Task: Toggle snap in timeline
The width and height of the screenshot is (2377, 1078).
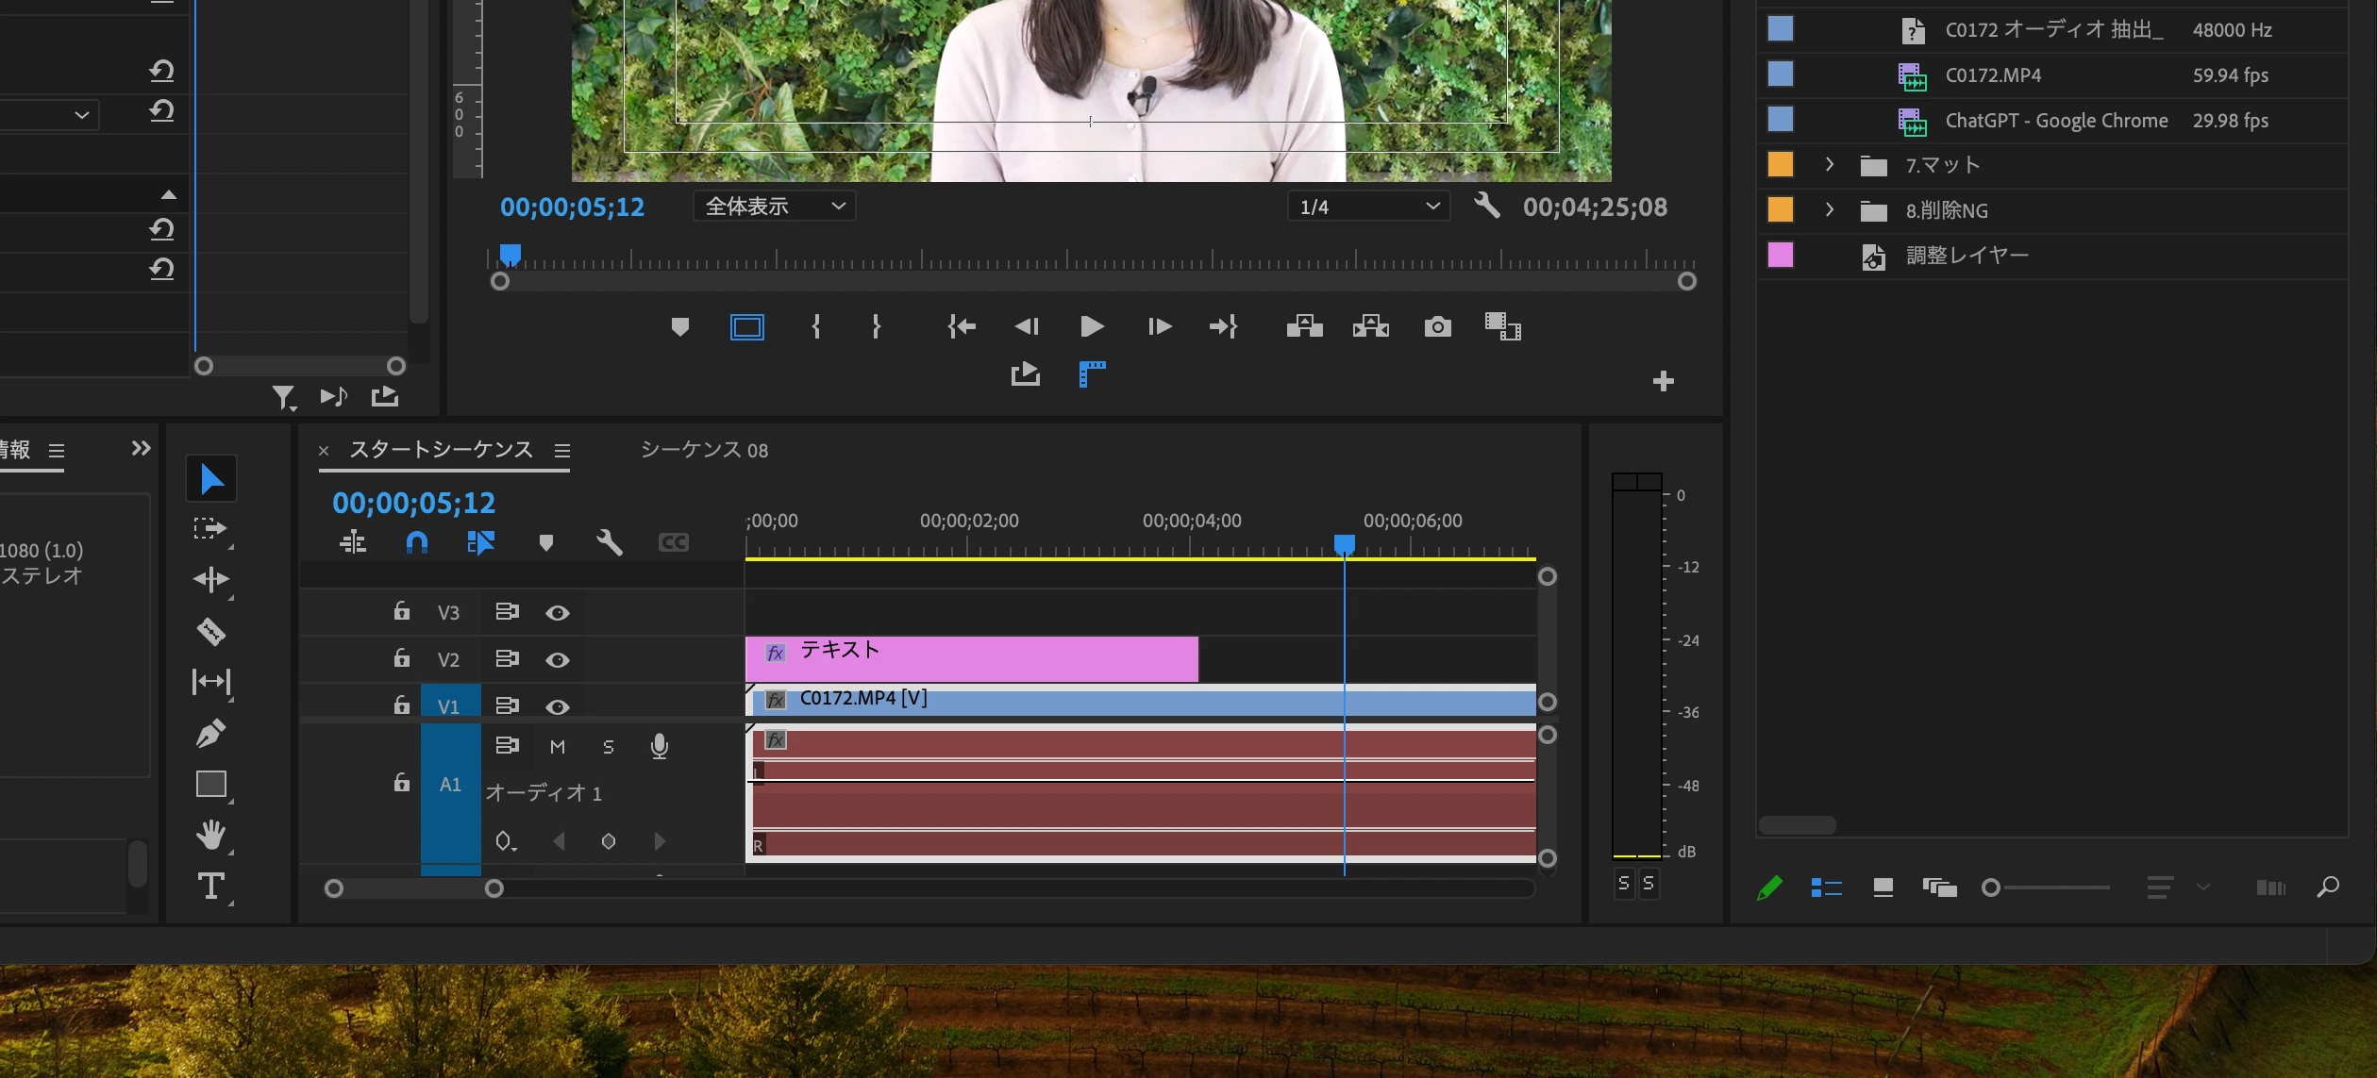Action: click(x=416, y=542)
